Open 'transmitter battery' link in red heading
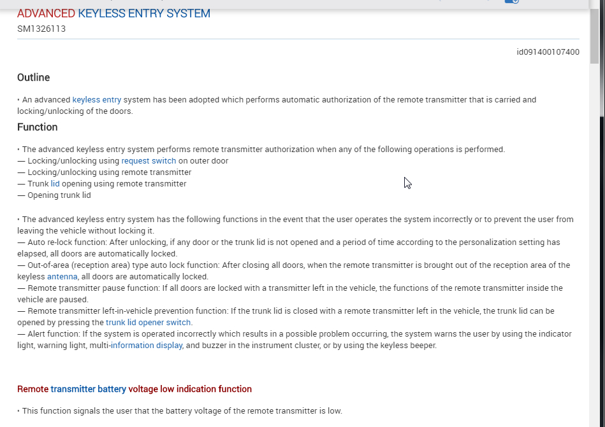Image resolution: width=605 pixels, height=427 pixels. click(x=89, y=389)
